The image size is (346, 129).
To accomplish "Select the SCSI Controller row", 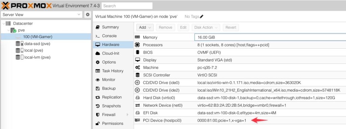I will point(240,75).
